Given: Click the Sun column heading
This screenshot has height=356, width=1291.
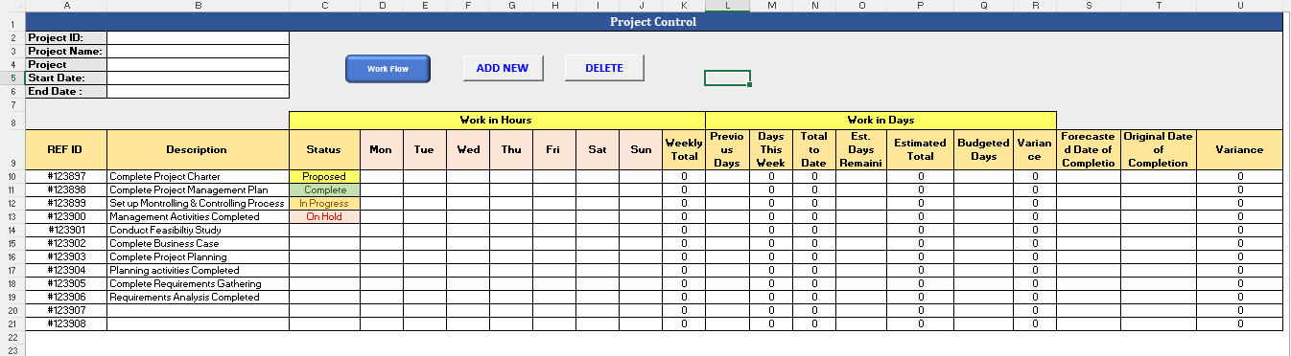Looking at the screenshot, I should pos(641,149).
